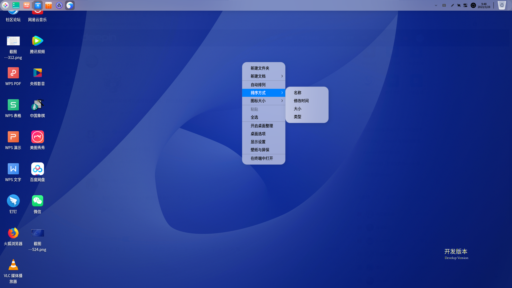Open VLC 媒体播放器 desktop icon
512x288 pixels.
13,265
